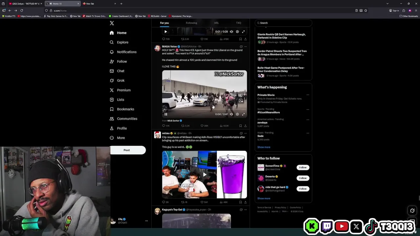
Task: Click Grok icon on MAGA Voice post
Action: pos(241,47)
